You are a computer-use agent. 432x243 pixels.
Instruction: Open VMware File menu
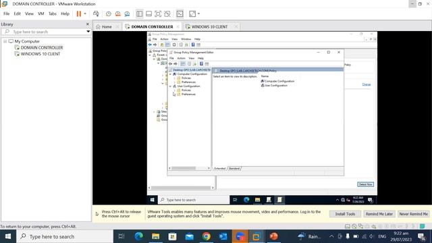pyautogui.click(x=6, y=13)
